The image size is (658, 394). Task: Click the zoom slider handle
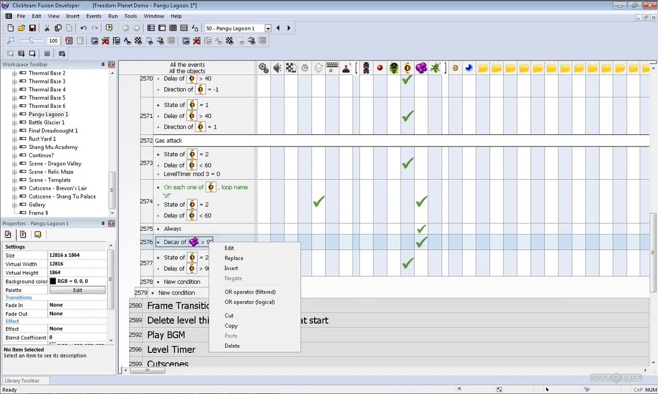click(x=32, y=41)
